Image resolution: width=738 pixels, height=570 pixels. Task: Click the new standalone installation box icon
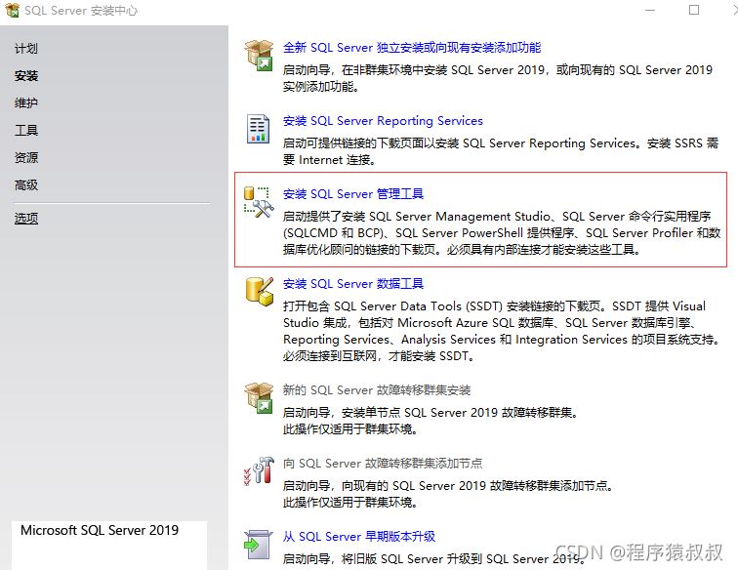(x=259, y=56)
